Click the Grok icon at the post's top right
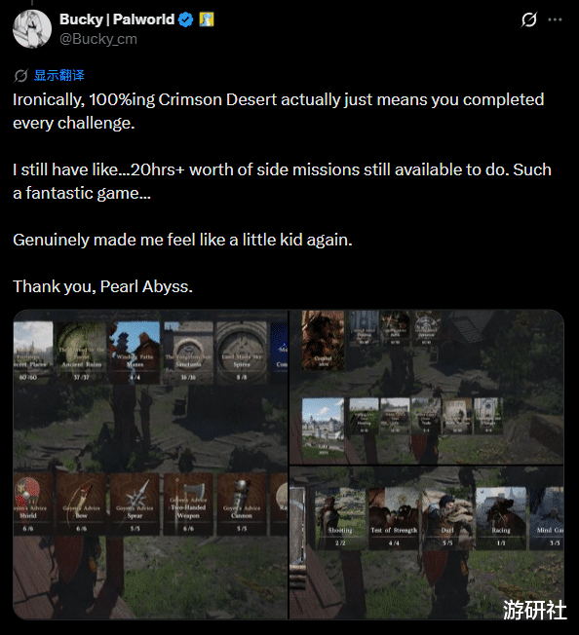The width and height of the screenshot is (579, 635). click(528, 19)
